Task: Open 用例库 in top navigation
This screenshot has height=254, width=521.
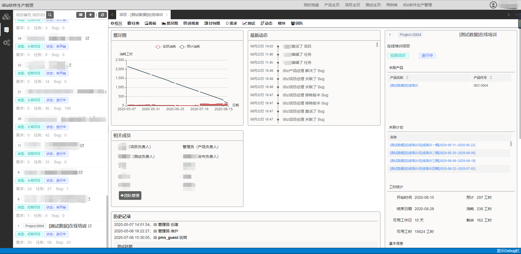Action: click(x=392, y=5)
